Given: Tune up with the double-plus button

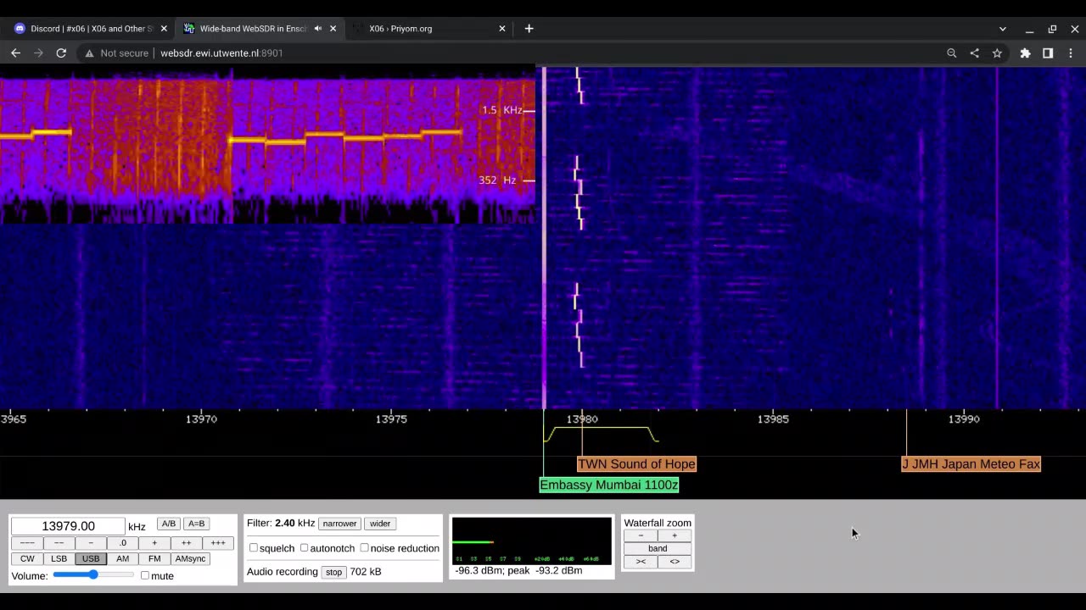Looking at the screenshot, I should (186, 543).
